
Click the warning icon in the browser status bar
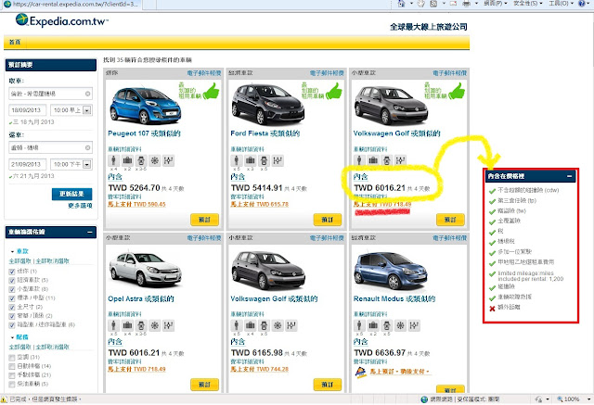[x=4, y=399]
